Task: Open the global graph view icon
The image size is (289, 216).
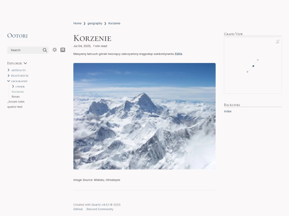Action: coord(278,42)
